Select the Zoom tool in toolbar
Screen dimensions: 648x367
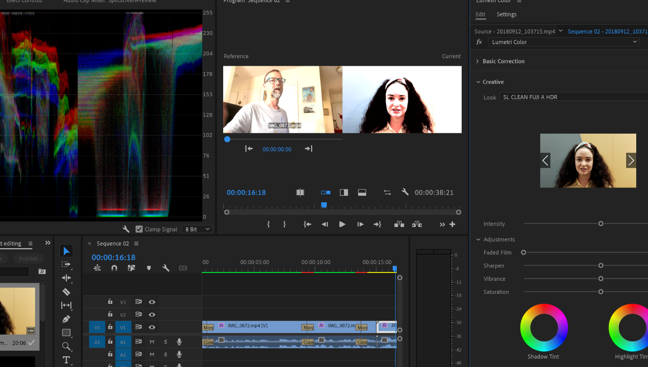[66, 347]
